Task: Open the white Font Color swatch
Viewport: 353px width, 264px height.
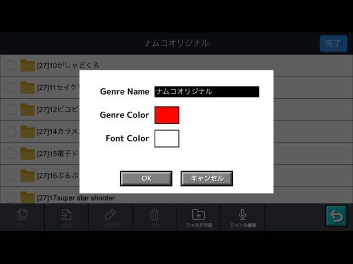Action: 166,139
